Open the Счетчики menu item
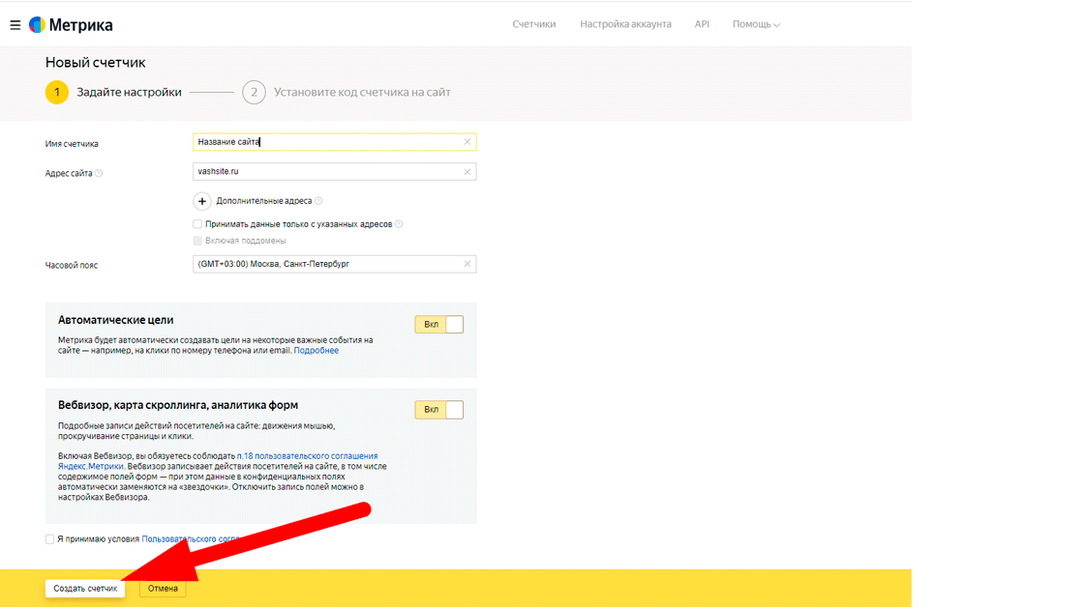This screenshot has height=609, width=1084. coord(533,24)
